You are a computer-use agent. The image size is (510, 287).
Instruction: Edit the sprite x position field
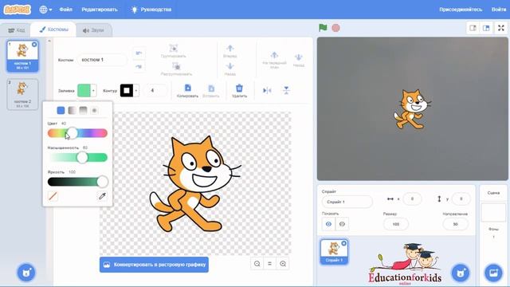412,199
